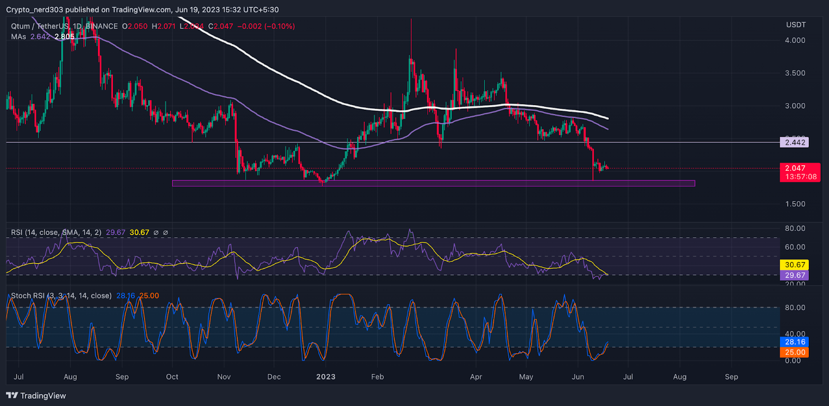Screen dimensions: 829x406
Task: Click the 40.00 label on Stoch RSI axis
Action: point(795,334)
